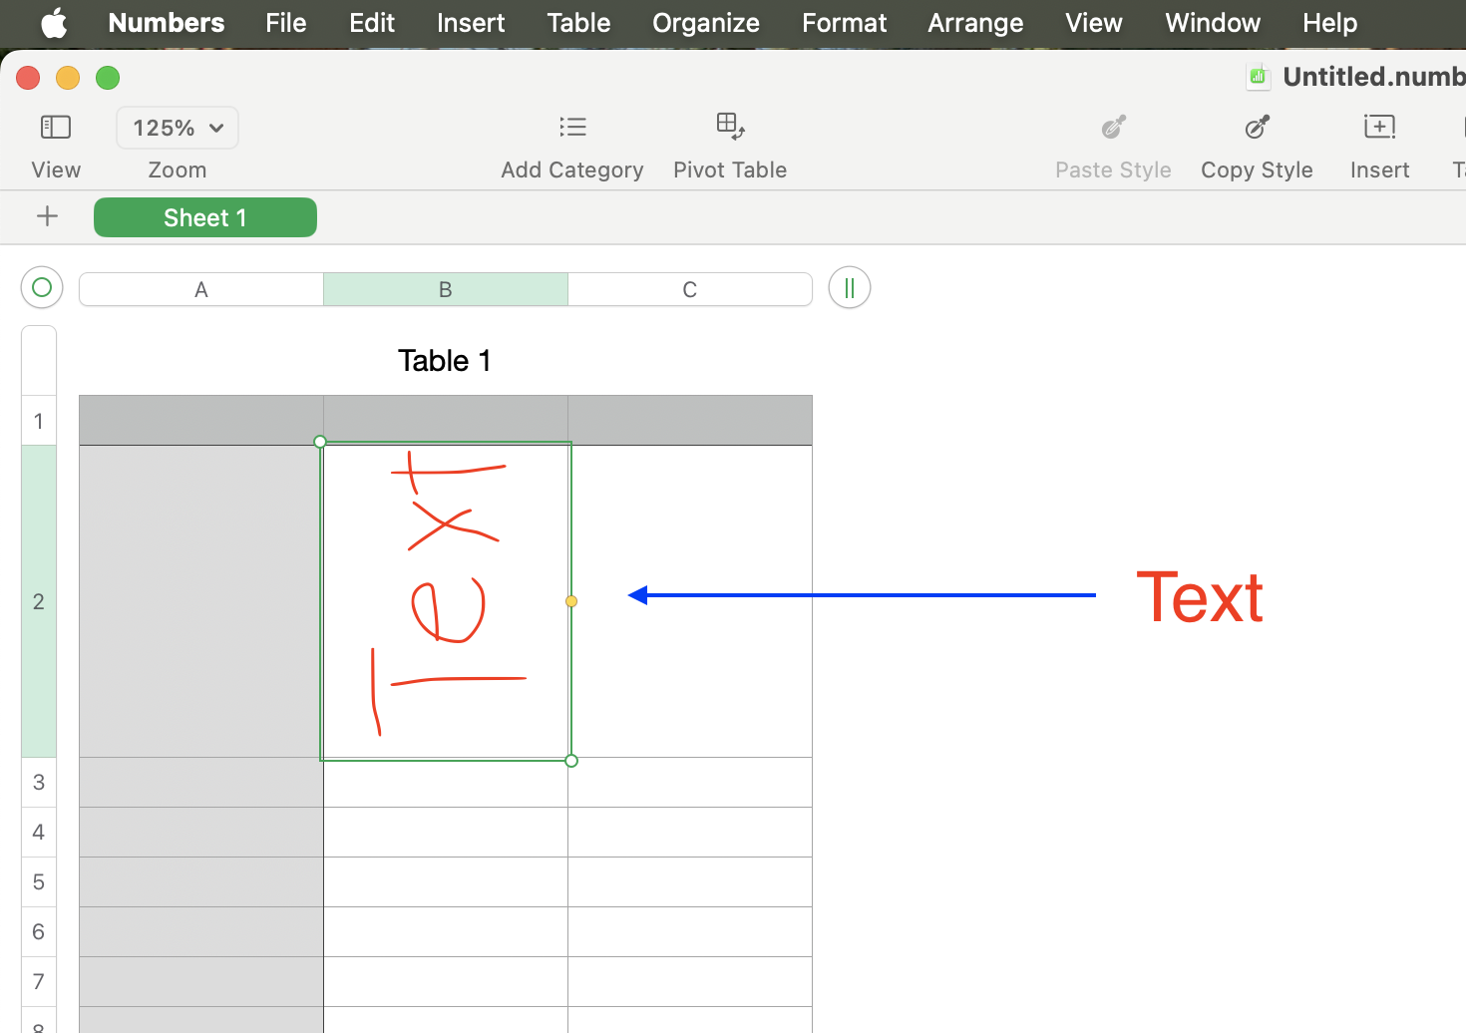Switch to the Sheet 1 tab
The width and height of the screenshot is (1466, 1033).
click(x=205, y=217)
